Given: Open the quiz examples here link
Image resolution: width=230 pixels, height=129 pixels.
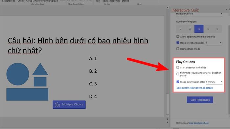Looking at the screenshot, I should tap(199, 123).
